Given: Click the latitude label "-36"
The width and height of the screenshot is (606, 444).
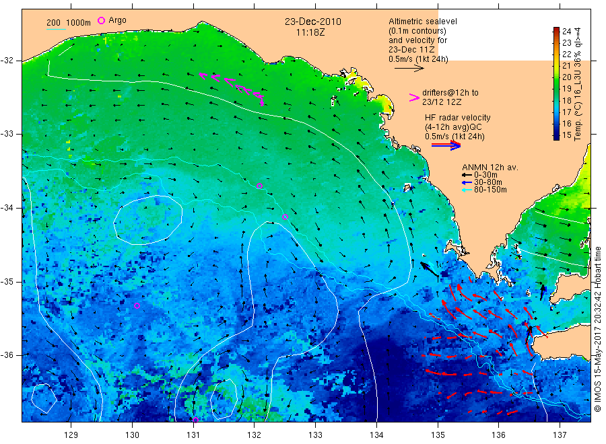Looking at the screenshot, I should [7, 356].
